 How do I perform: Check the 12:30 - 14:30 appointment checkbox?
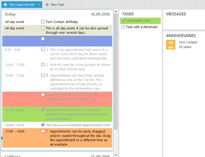[x=43, y=94]
